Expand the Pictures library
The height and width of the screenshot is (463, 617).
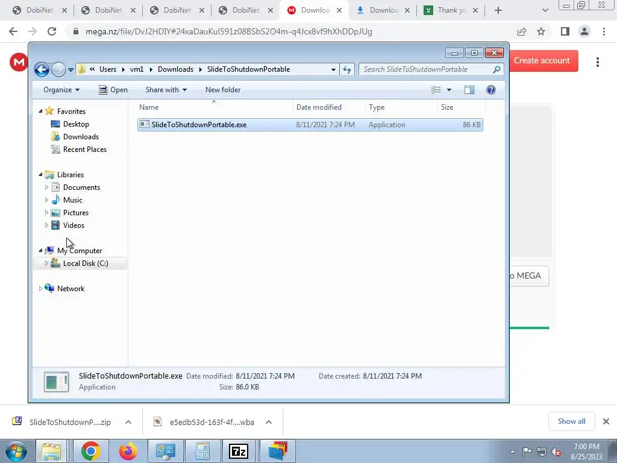pyautogui.click(x=46, y=213)
